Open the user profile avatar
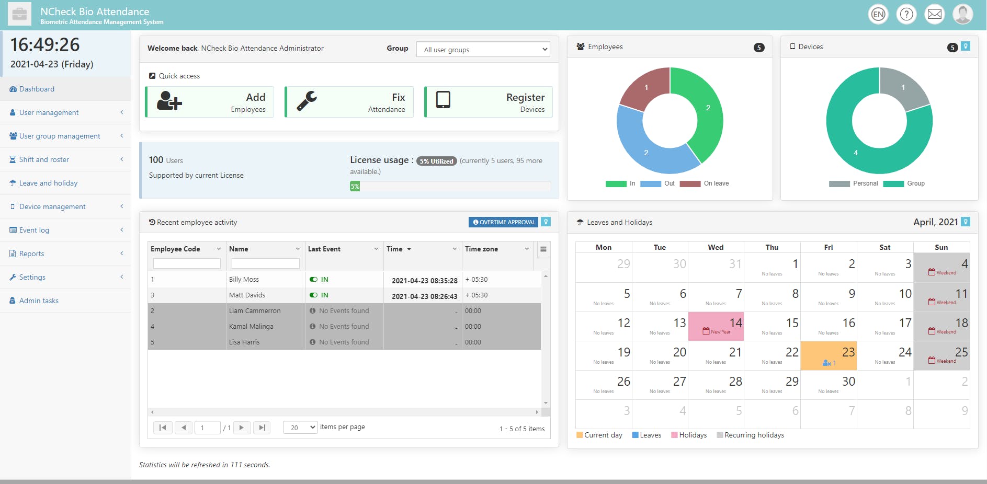987x484 pixels. click(963, 14)
